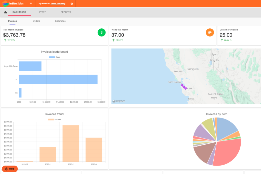Screen dimensions: 261x174
Task: Click the Help button in bottom corner
Action: tap(10, 169)
